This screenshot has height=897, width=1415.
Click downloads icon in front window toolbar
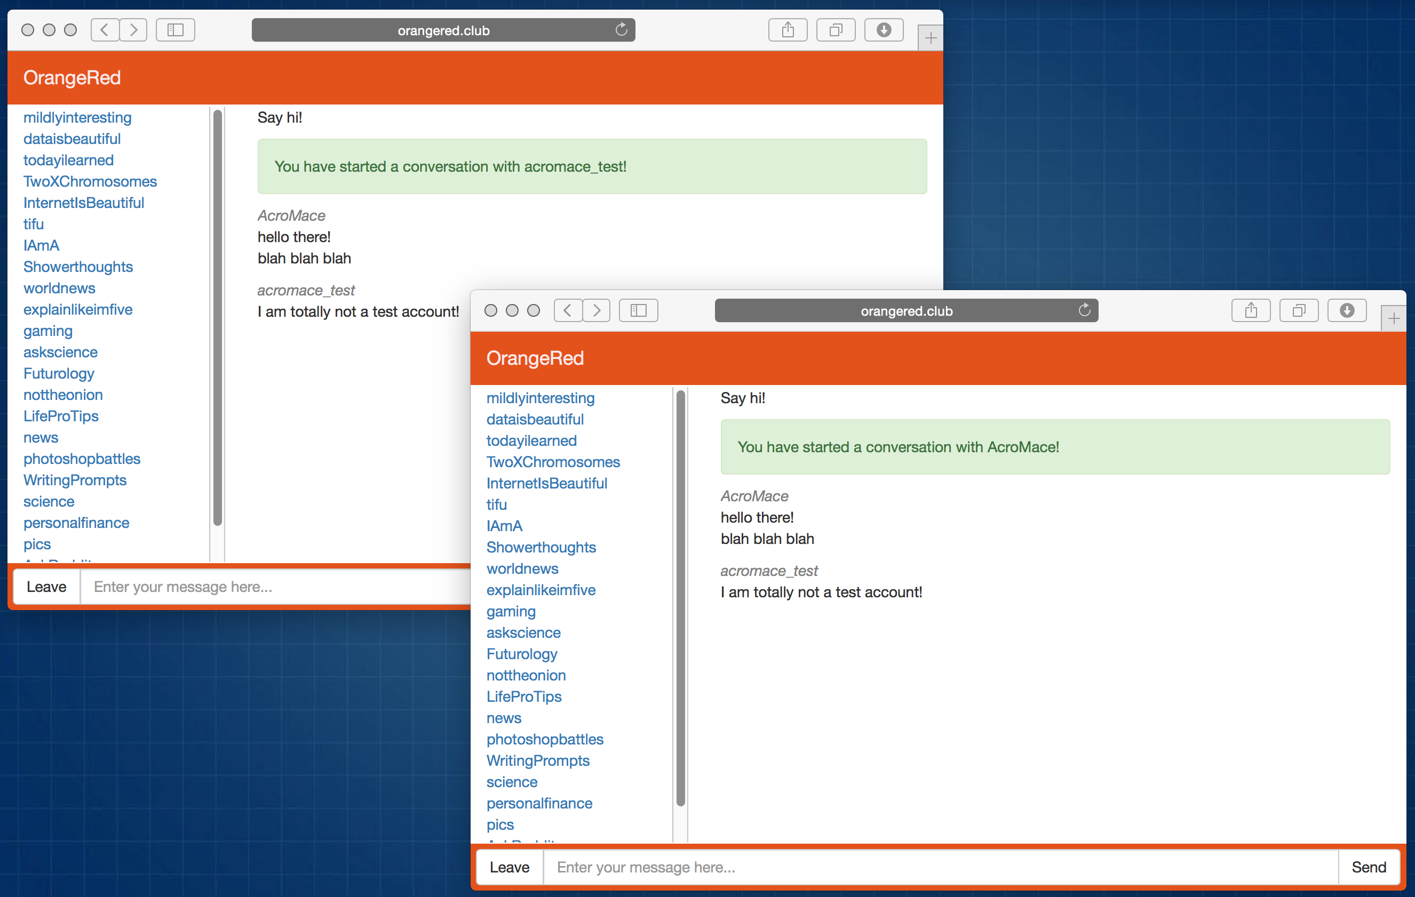click(1347, 310)
